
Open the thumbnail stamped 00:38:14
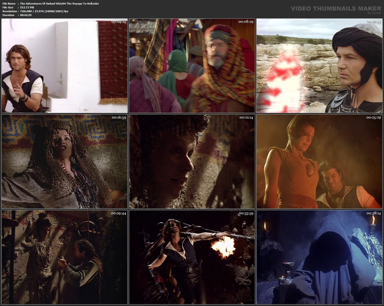click(x=319, y=257)
